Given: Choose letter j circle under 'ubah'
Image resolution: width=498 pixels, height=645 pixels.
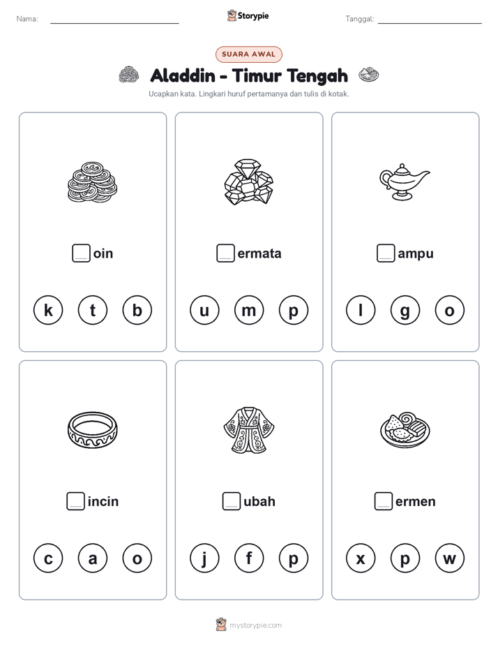Looking at the screenshot, I should tap(204, 558).
